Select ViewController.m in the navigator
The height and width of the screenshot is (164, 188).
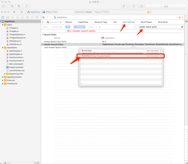pyautogui.click(x=16, y=61)
